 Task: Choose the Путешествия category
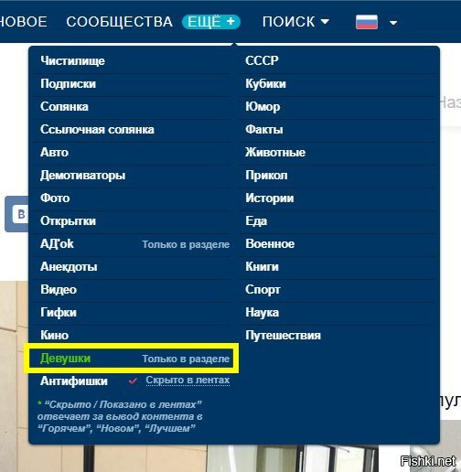click(283, 335)
